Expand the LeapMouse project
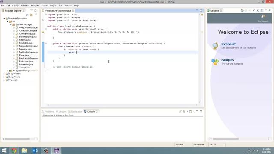Screen dimensions: 274x154 [x=4, y=77]
